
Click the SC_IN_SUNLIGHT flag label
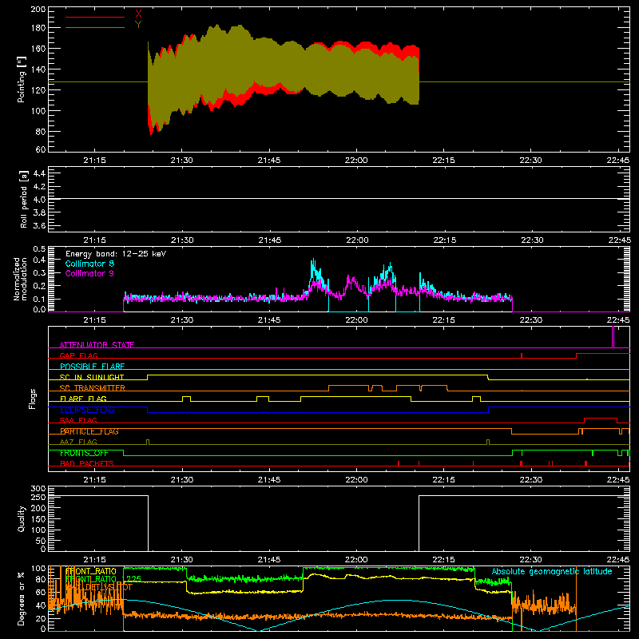(x=92, y=377)
